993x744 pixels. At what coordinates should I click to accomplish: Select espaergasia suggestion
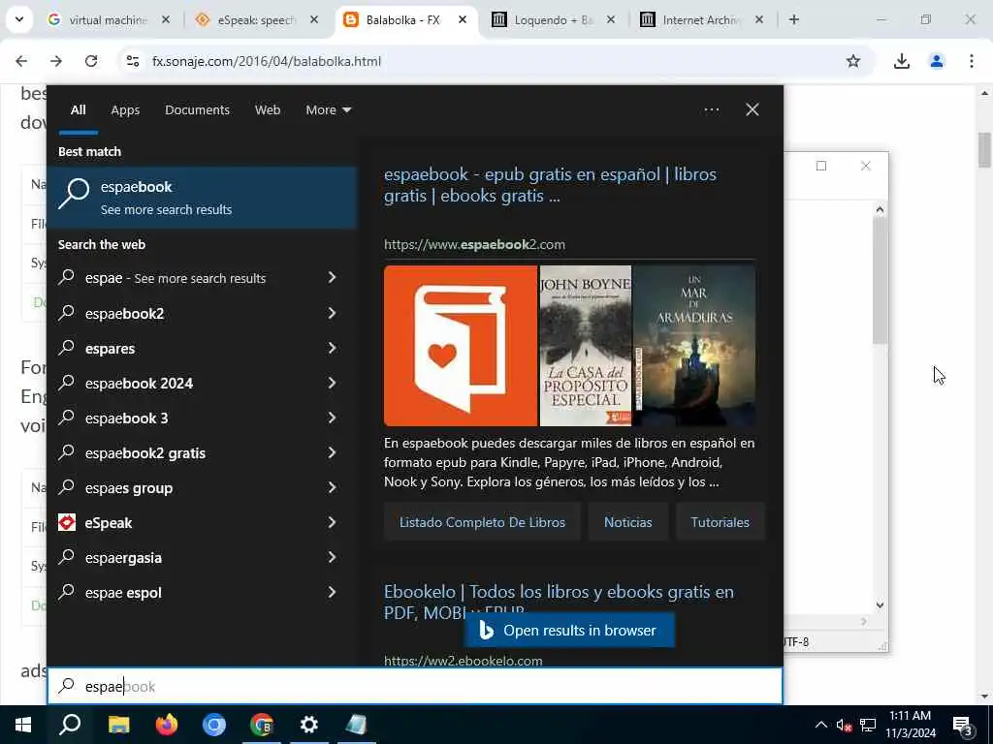tap(202, 557)
